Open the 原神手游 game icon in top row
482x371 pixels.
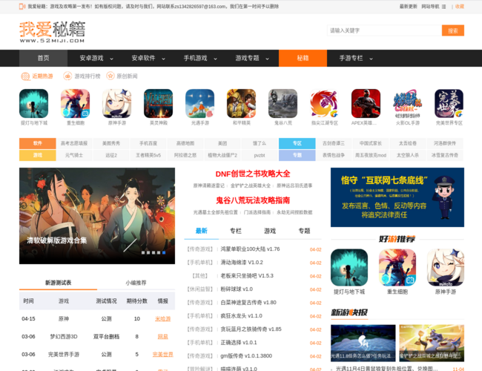[116, 104]
